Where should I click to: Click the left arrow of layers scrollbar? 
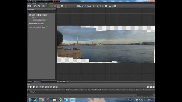pyautogui.click(x=28, y=95)
